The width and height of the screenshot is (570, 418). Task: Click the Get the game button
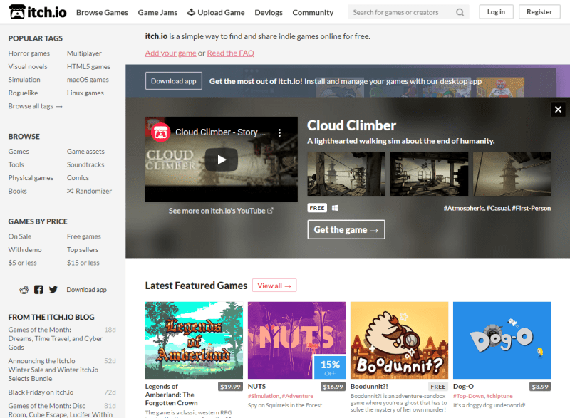[x=346, y=229]
